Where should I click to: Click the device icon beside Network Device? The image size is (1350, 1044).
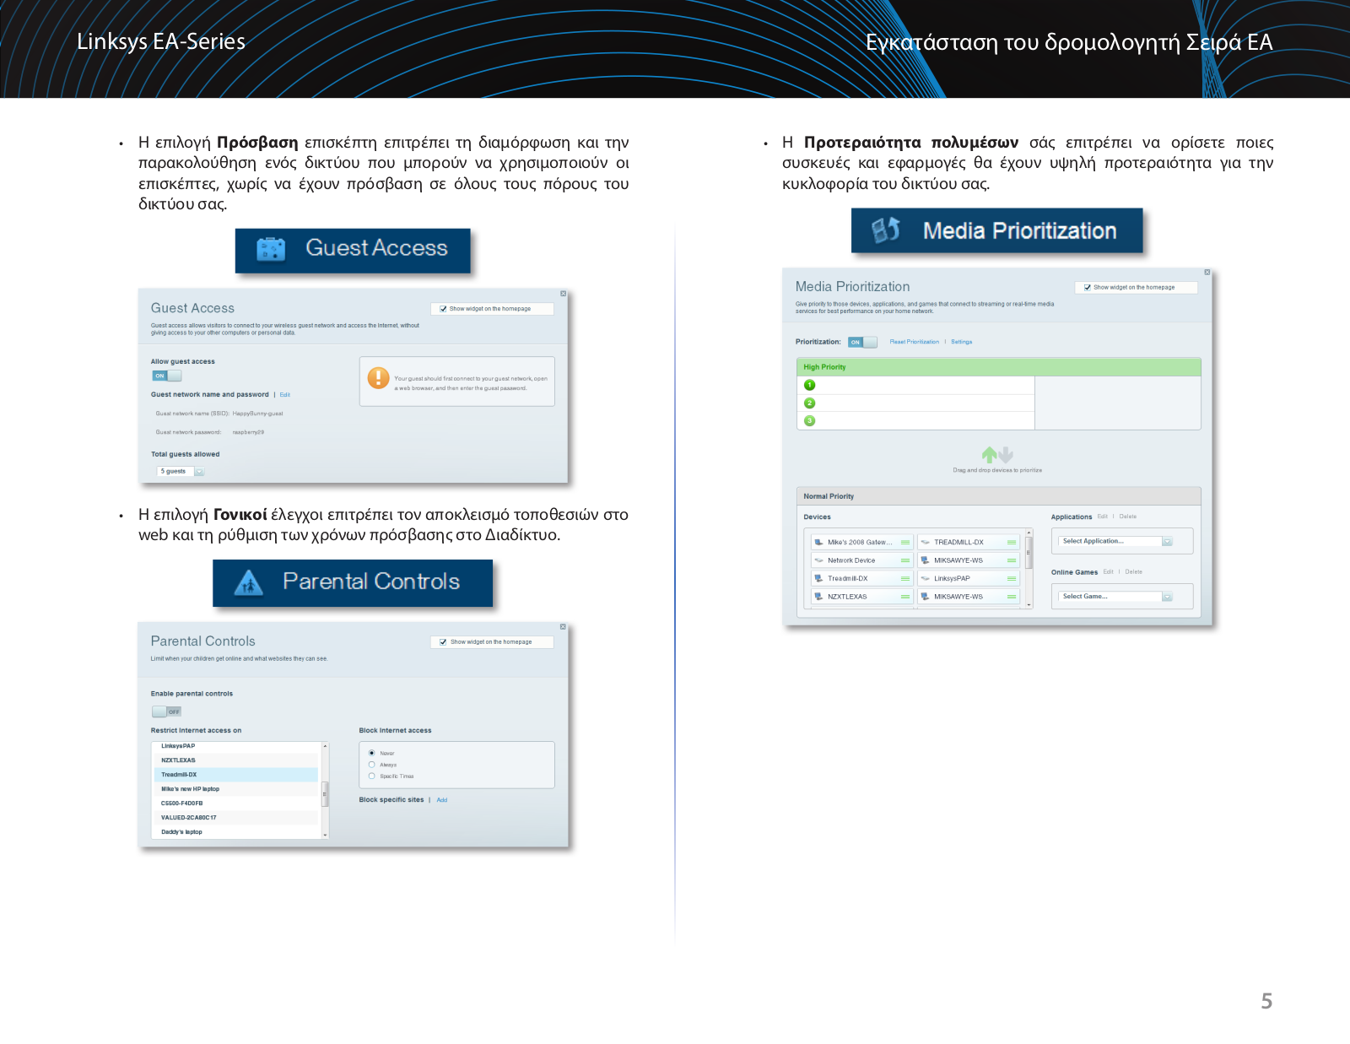click(818, 560)
